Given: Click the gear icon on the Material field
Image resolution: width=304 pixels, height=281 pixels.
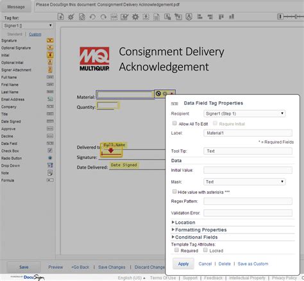Looking at the screenshot, I should pyautogui.click(x=165, y=94).
